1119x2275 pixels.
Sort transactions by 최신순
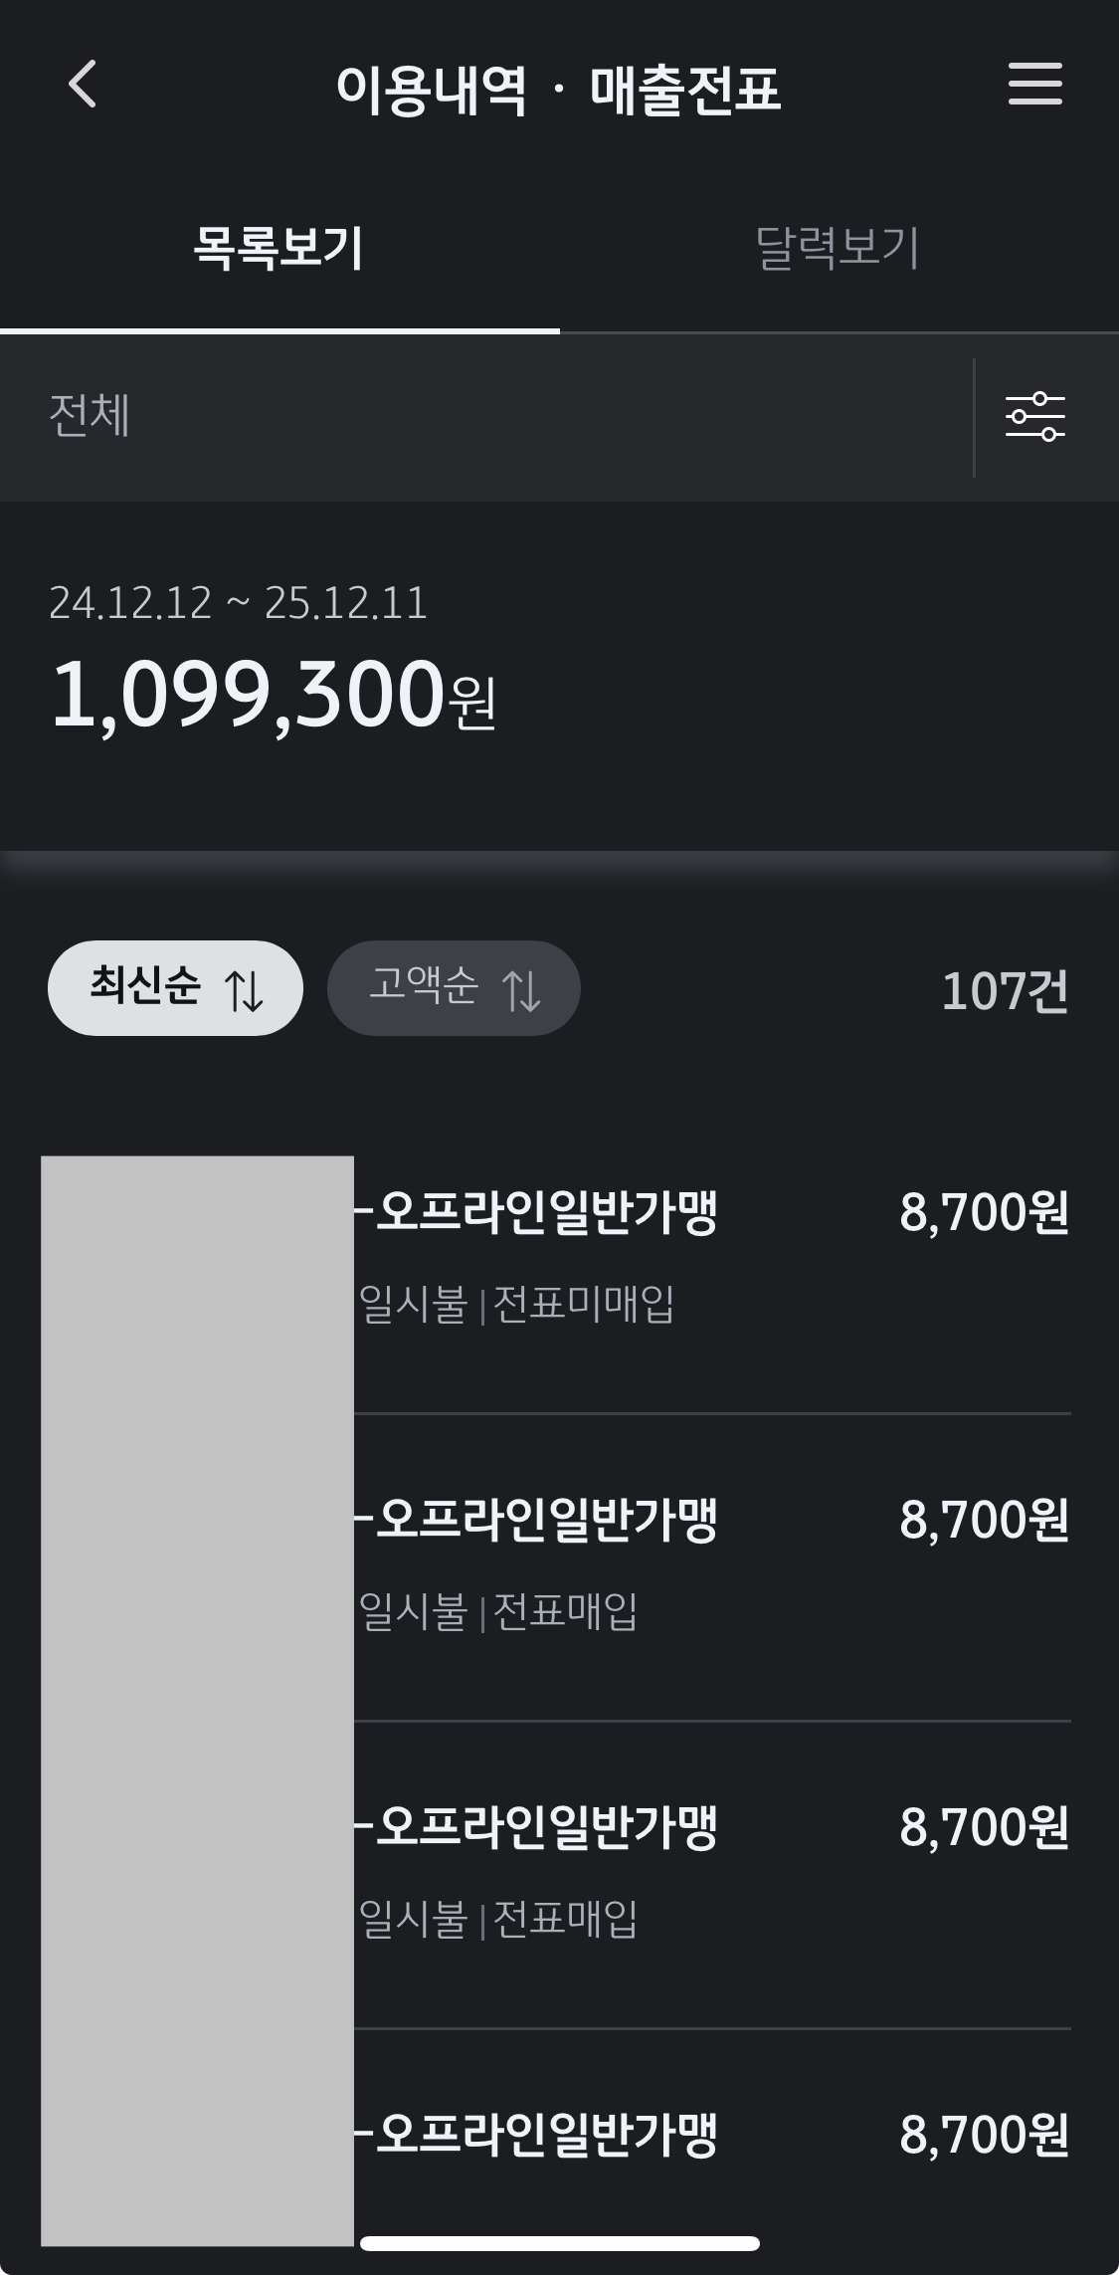point(146,987)
